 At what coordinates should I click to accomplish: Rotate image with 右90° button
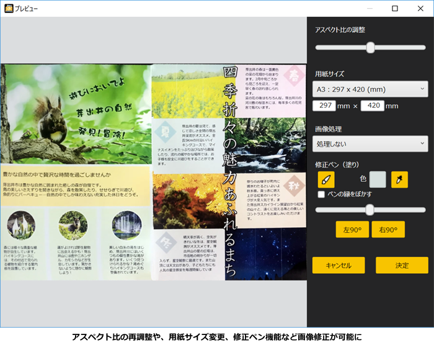pyautogui.click(x=388, y=230)
